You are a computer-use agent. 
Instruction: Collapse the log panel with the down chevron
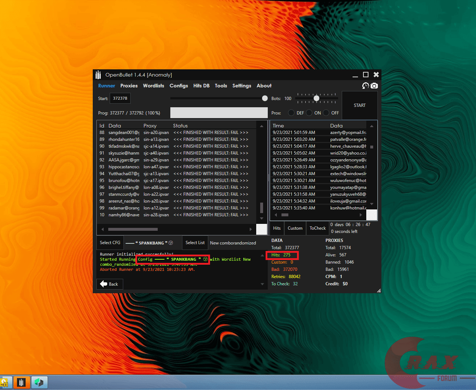click(262, 283)
